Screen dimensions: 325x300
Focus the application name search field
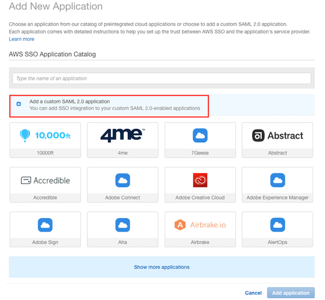(x=161, y=78)
